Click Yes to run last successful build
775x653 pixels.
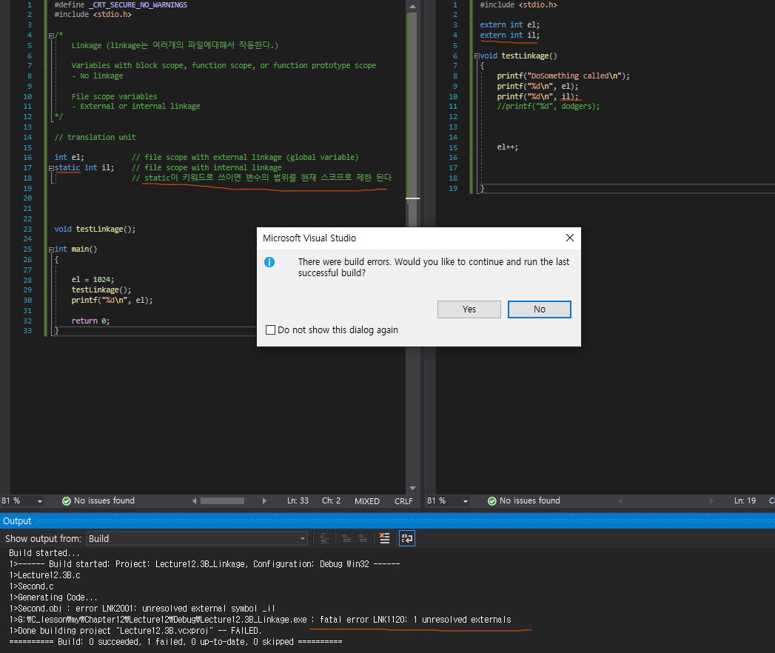[x=469, y=309]
